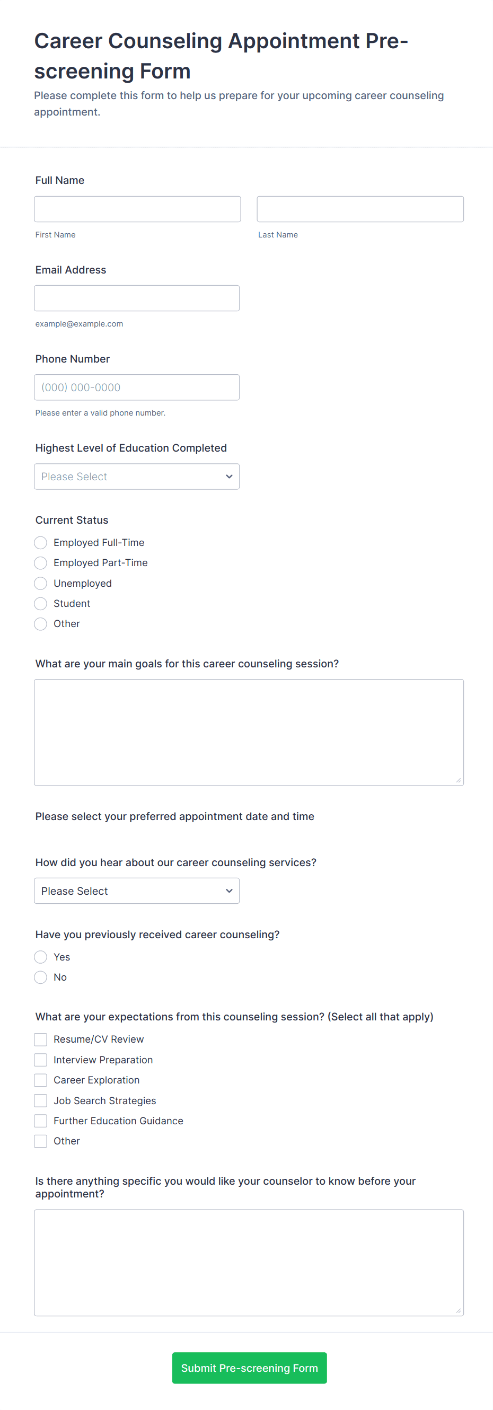Image resolution: width=493 pixels, height=1410 pixels.
Task: Check the Job Search Strategies box
Action: 40,1101
